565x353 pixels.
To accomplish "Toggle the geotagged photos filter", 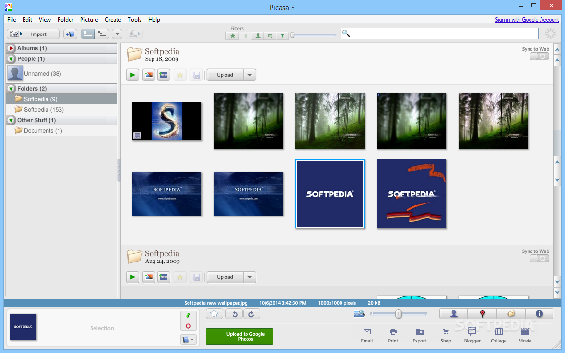I will 282,35.
